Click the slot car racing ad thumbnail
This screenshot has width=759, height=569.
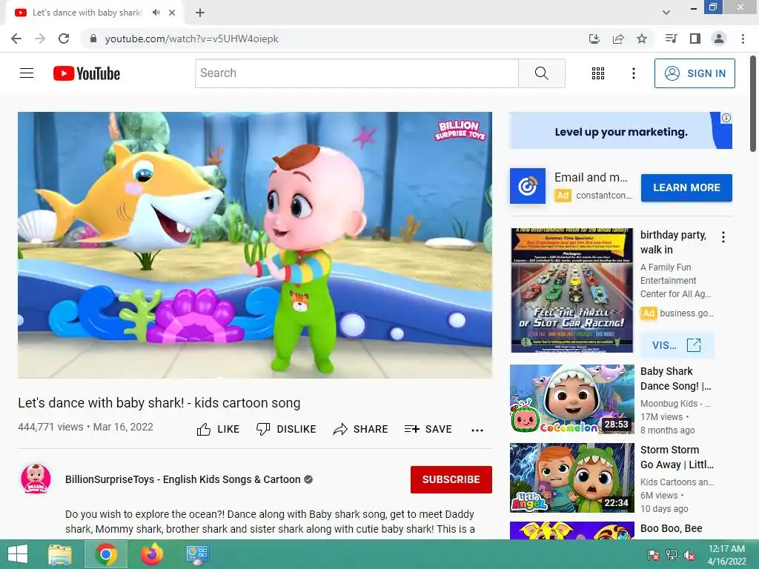(571, 290)
